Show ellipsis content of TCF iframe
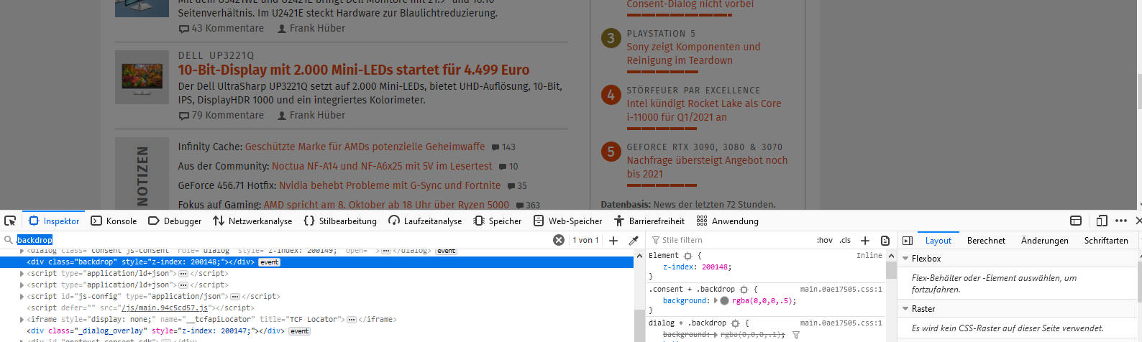1142x342 pixels. [351, 319]
